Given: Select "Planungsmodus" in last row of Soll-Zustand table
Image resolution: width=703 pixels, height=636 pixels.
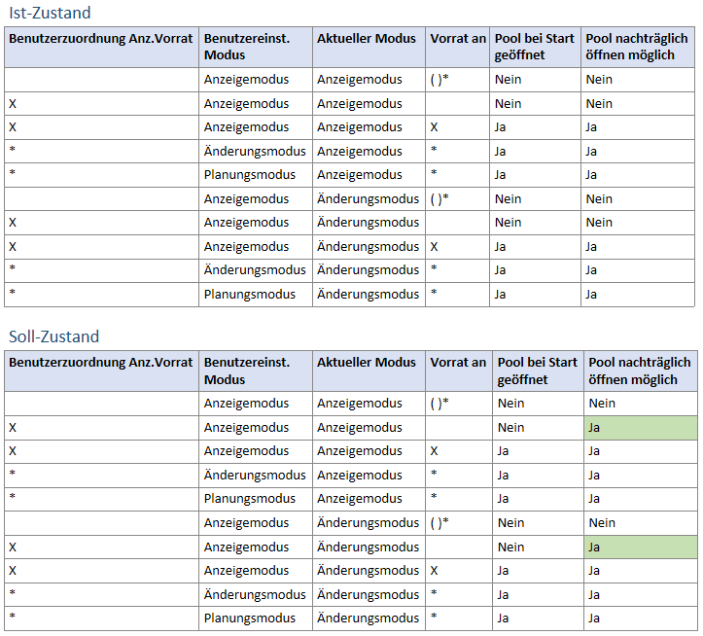Looking at the screenshot, I should tap(250, 618).
